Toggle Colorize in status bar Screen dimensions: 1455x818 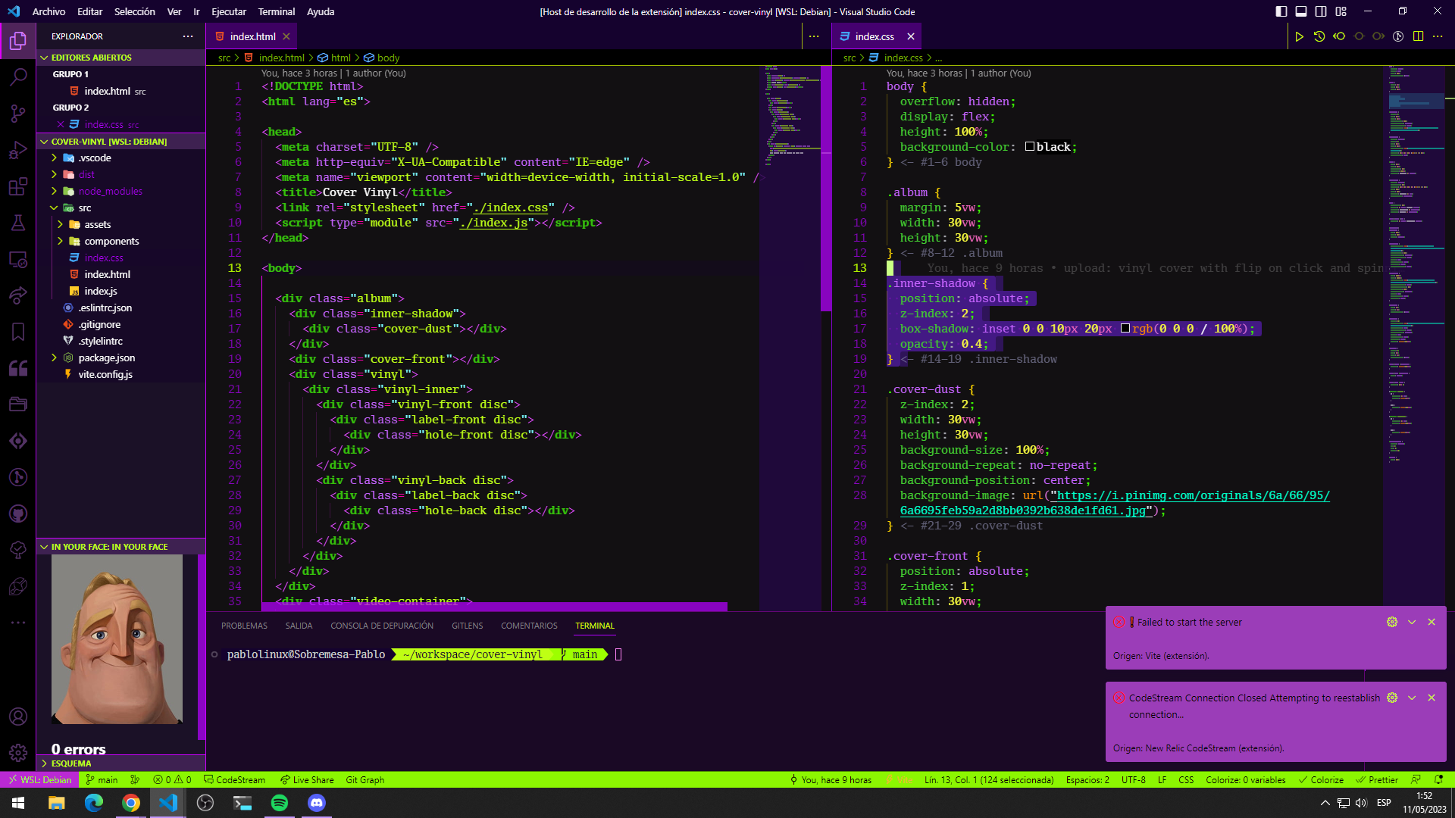(x=1321, y=779)
